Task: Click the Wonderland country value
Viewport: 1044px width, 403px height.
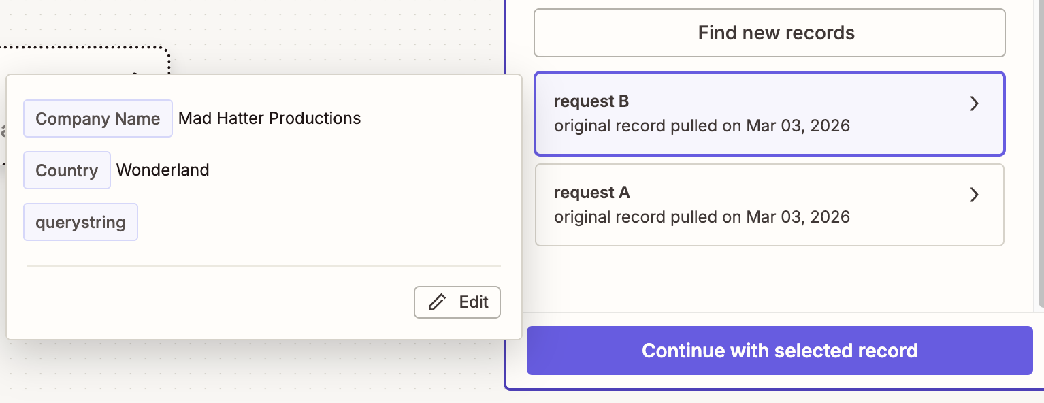Action: pyautogui.click(x=163, y=170)
